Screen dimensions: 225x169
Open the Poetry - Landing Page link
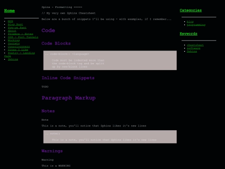[21, 53]
